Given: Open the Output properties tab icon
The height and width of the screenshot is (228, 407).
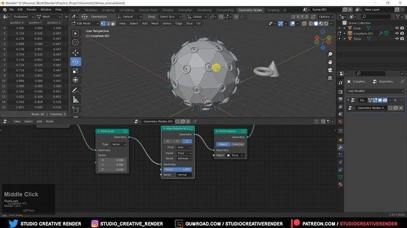Looking at the screenshot, I should point(341,99).
